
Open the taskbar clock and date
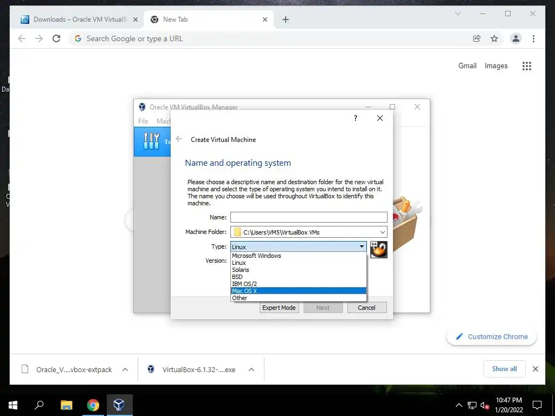(x=508, y=405)
